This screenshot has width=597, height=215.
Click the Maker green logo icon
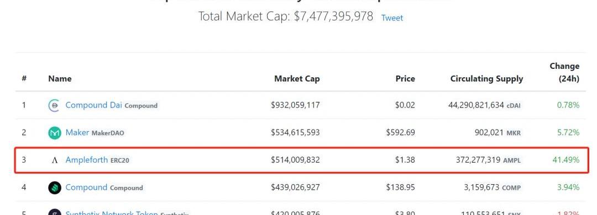pyautogui.click(x=55, y=133)
